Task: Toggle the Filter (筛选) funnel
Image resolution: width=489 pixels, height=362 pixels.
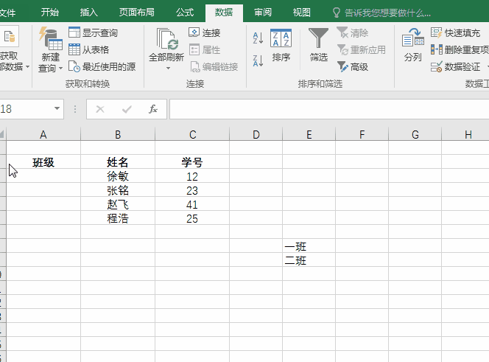Action: (318, 38)
